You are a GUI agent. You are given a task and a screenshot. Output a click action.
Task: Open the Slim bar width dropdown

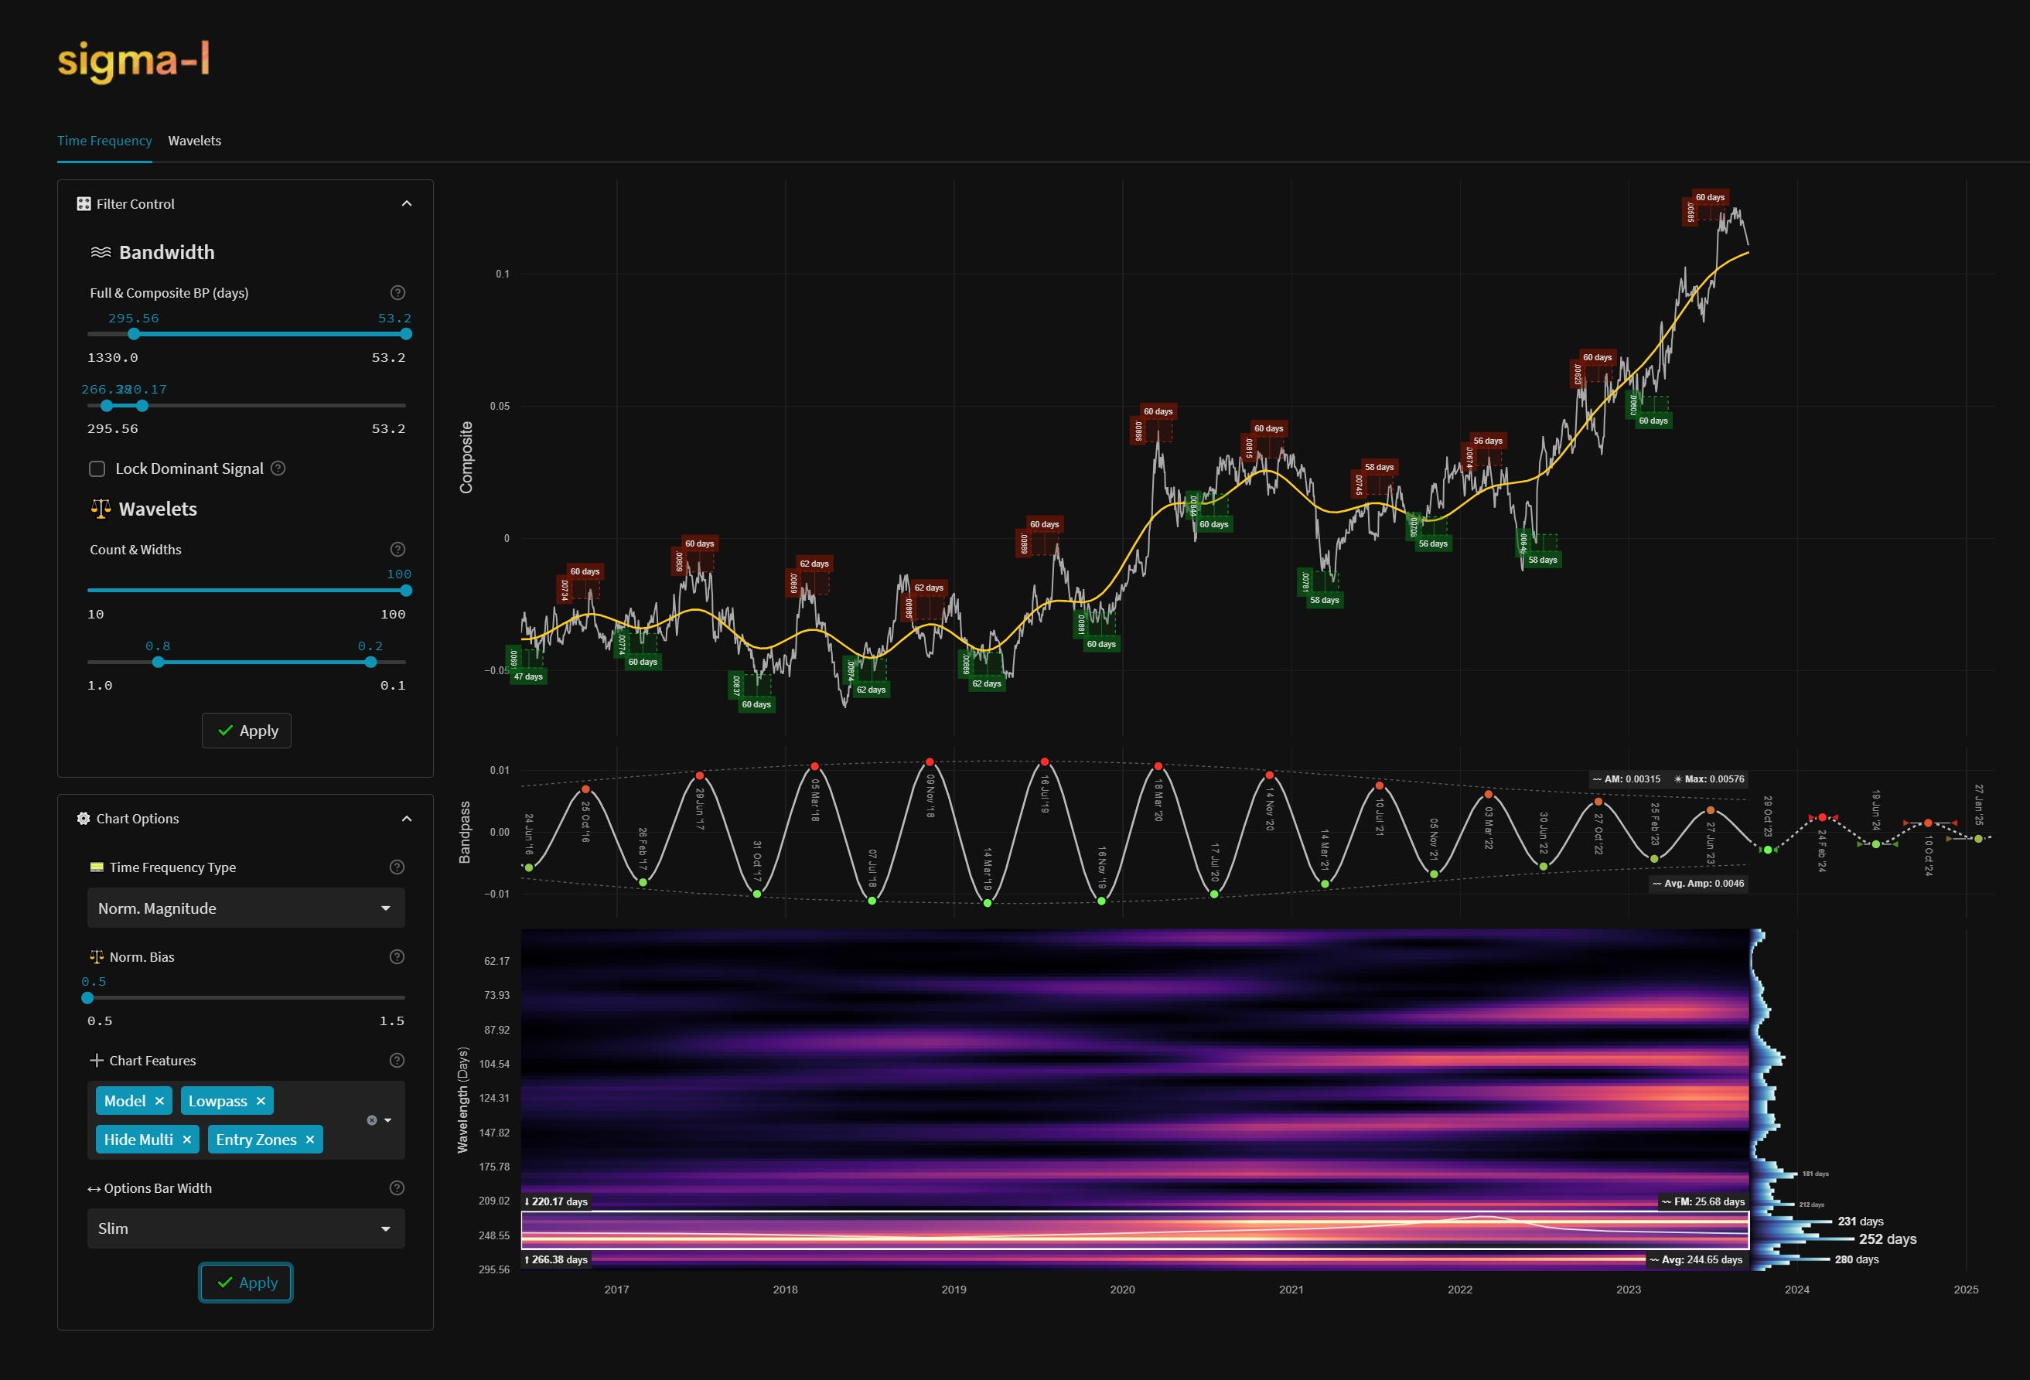coord(245,1229)
